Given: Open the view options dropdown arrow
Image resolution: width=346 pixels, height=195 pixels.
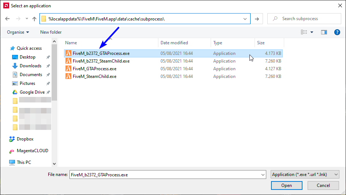Looking at the screenshot, I should (312, 32).
